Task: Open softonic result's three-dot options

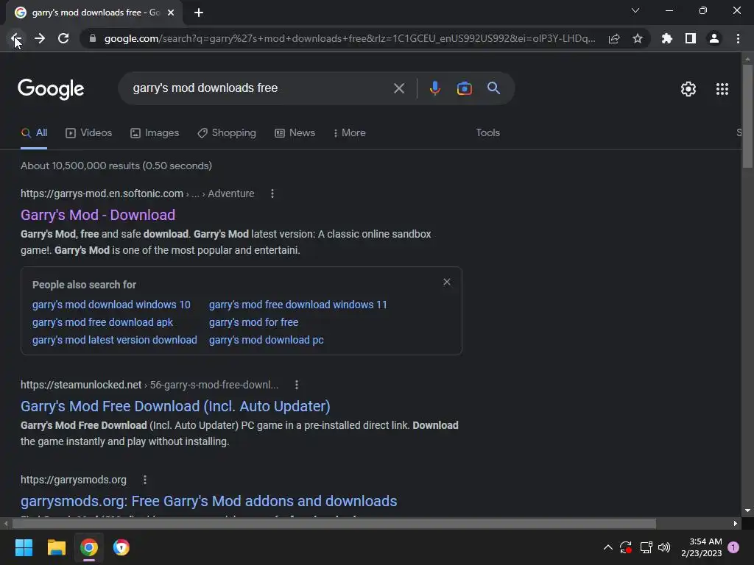Action: tap(272, 193)
